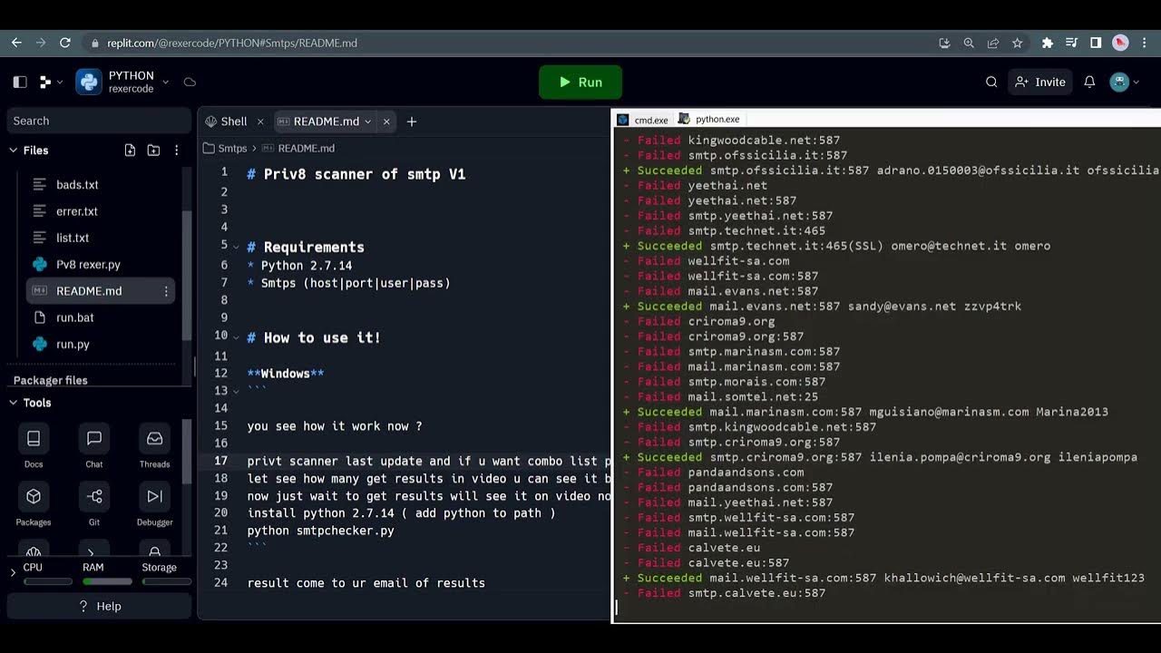Screen dimensions: 1161x653
Task: Open the Packages tool
Action: click(34, 504)
